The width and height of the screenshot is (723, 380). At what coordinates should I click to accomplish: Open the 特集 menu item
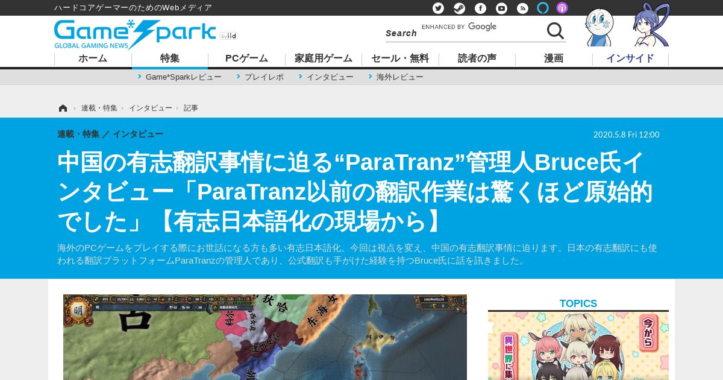(x=170, y=59)
